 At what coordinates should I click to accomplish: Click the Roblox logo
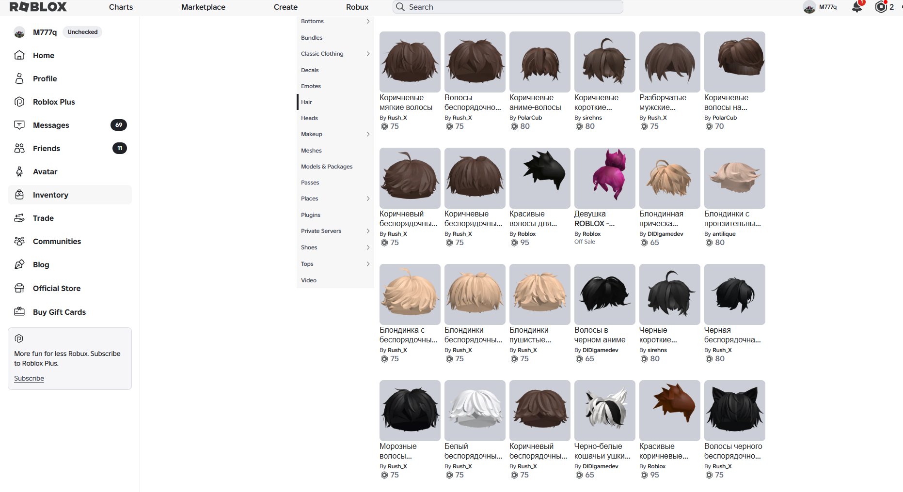click(x=38, y=7)
